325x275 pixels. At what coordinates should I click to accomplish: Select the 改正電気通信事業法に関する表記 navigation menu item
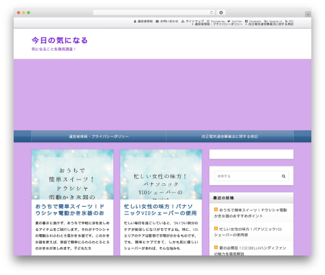229,137
